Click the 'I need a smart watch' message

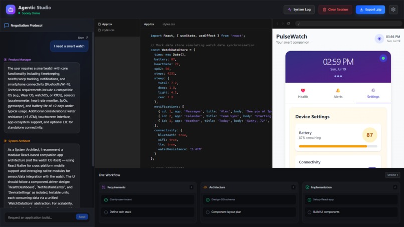tap(69, 46)
